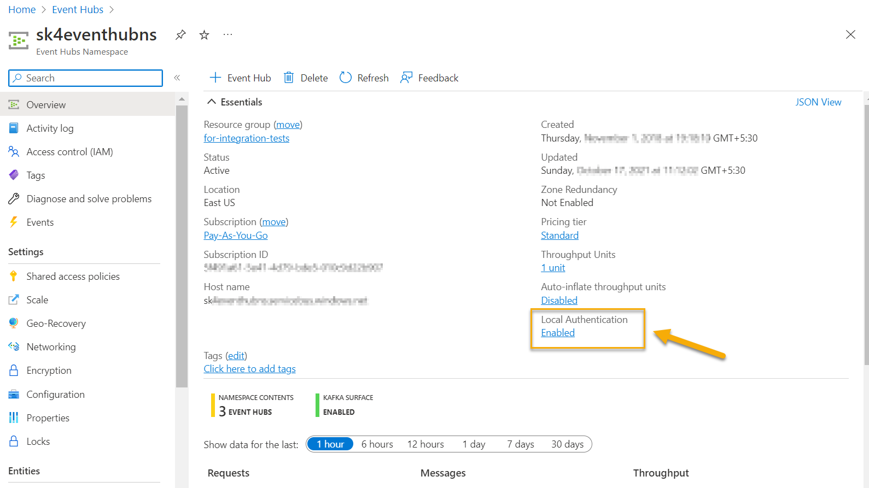This screenshot has width=869, height=488.
Task: Select 1 hour time range
Action: click(330, 444)
